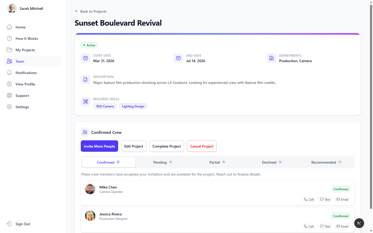The height and width of the screenshot is (233, 373).
Task: Open Sarah Mitchell's profile picture
Action: click(12, 8)
